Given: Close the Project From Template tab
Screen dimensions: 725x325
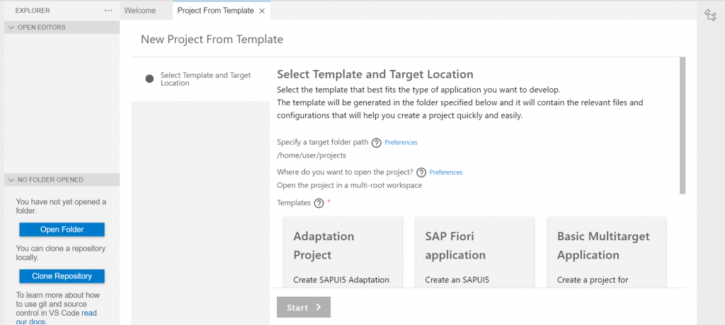Looking at the screenshot, I should [x=262, y=11].
